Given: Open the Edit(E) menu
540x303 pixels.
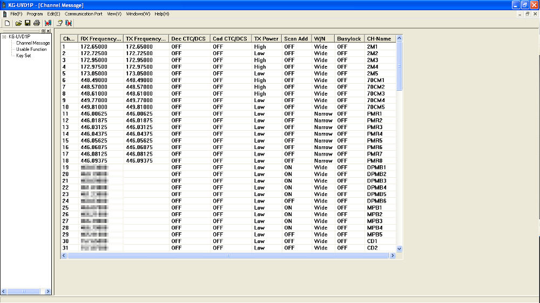Looking at the screenshot, I should pos(53,14).
